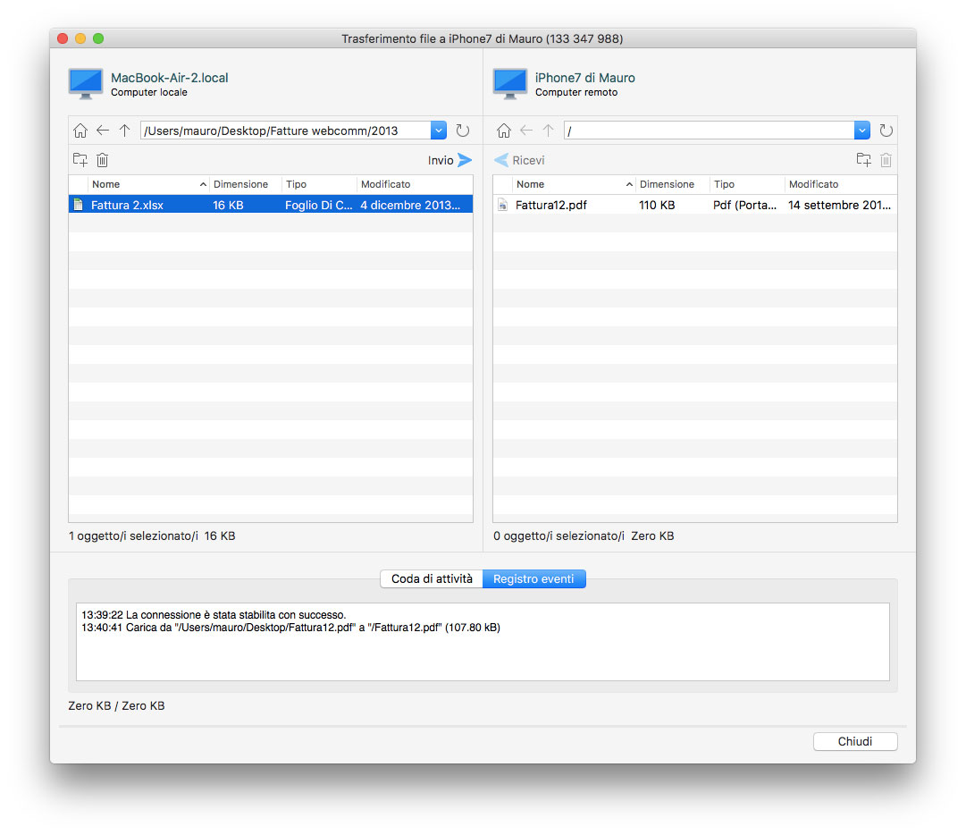Click the Chiudi button

click(855, 741)
